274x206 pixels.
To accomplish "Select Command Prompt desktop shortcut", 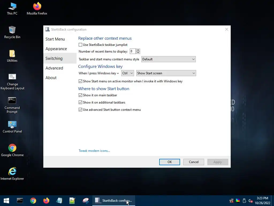I will click(x=12, y=105).
